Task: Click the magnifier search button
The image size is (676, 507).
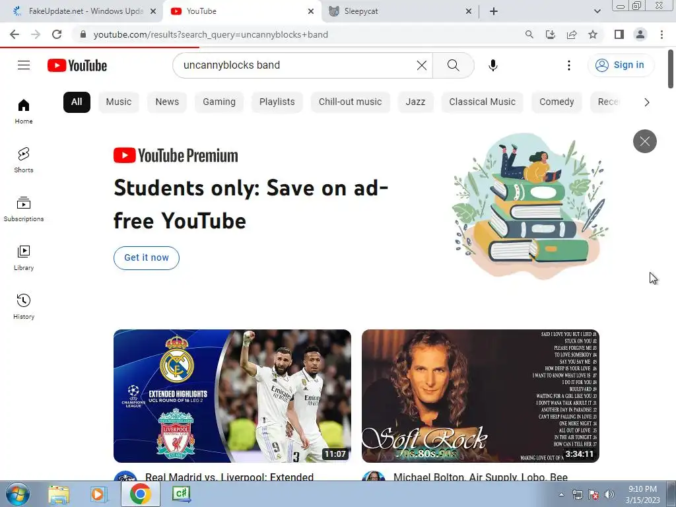Action: pyautogui.click(x=453, y=65)
